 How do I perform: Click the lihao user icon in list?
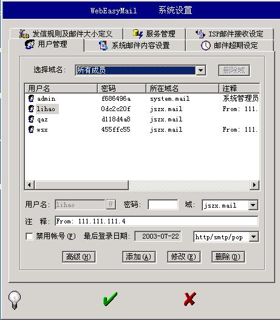(x=31, y=109)
